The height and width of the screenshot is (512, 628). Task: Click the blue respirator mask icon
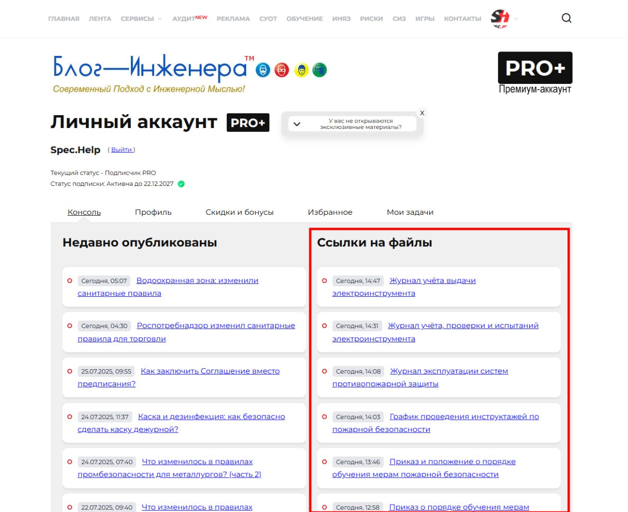pos(263,70)
